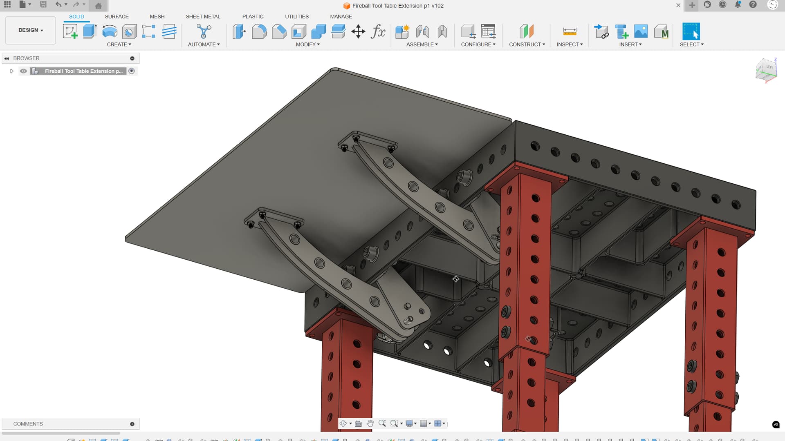
Task: Open the DESIGN workspace dropdown
Action: [31, 30]
